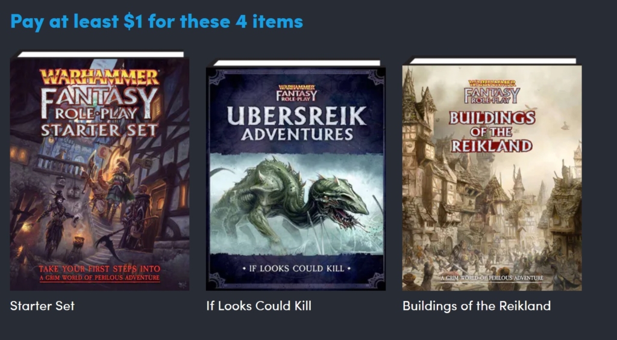The image size is (617, 340).
Task: Click the "Fantasy Role-Play" lettering on the Starter Set cover
Action: [99, 104]
